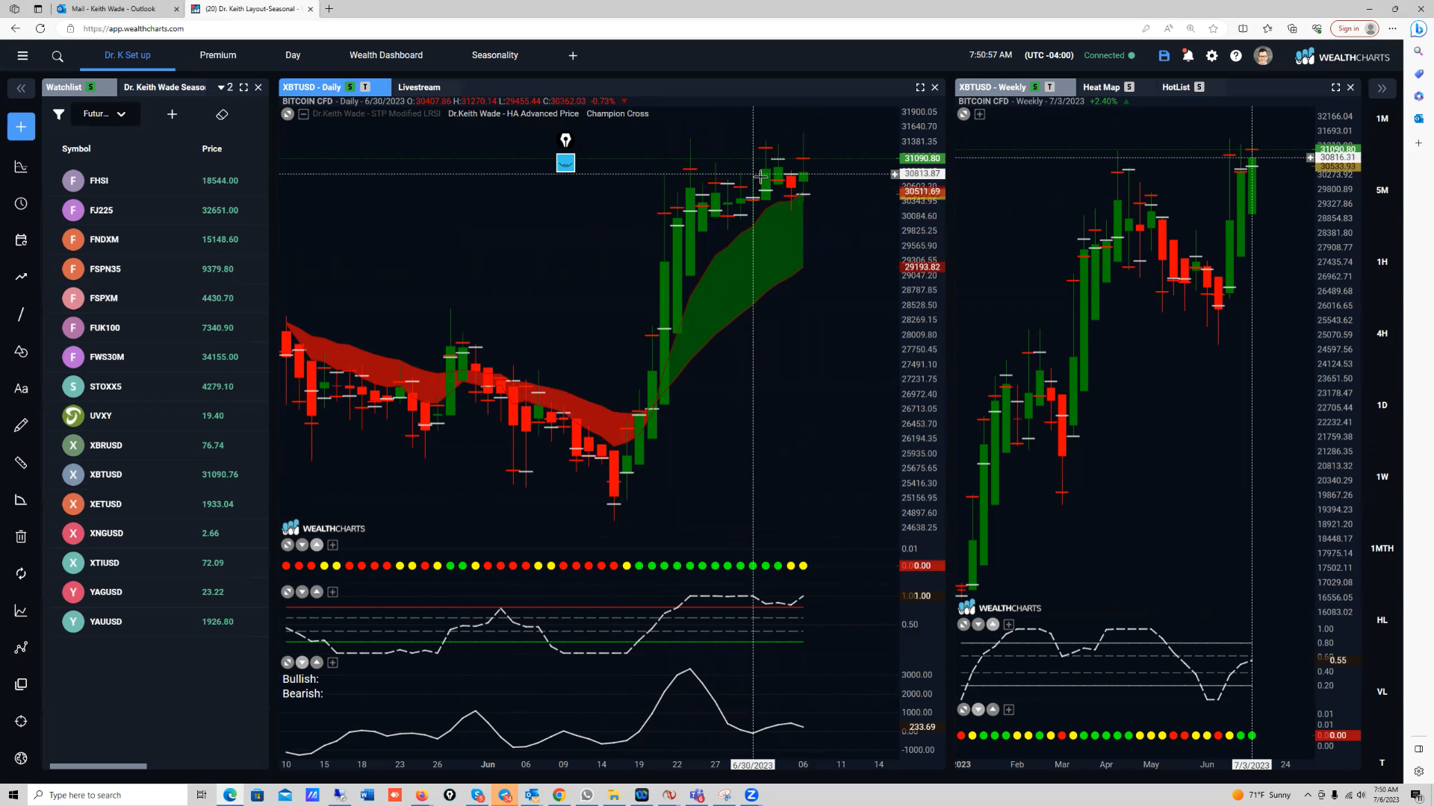
Task: Collapse the right timeframe bar with double chevron
Action: pyautogui.click(x=1382, y=88)
